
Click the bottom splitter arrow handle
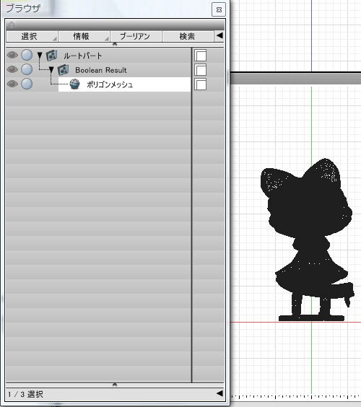[115, 385]
